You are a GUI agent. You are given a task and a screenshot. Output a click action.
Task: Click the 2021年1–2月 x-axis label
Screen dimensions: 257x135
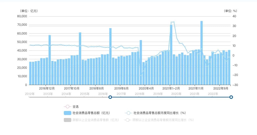coord(171,88)
